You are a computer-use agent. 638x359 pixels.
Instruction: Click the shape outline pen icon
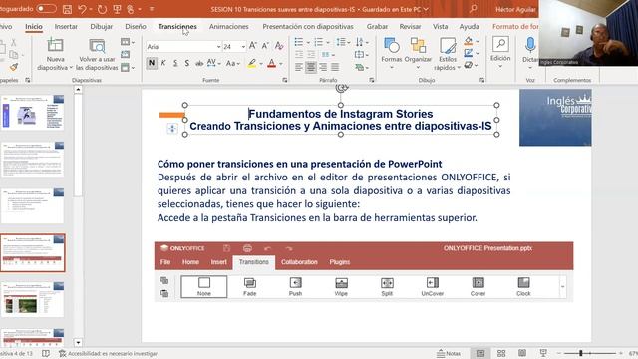coord(468,53)
